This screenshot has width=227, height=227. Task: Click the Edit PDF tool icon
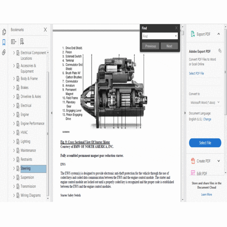193,173
